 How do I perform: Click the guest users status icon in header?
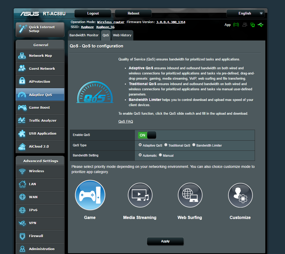point(245,25)
